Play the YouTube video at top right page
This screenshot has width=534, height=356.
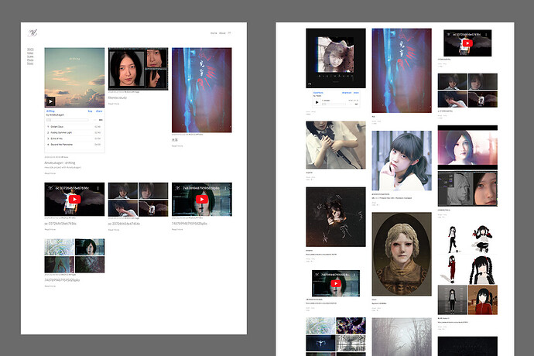[x=467, y=43]
